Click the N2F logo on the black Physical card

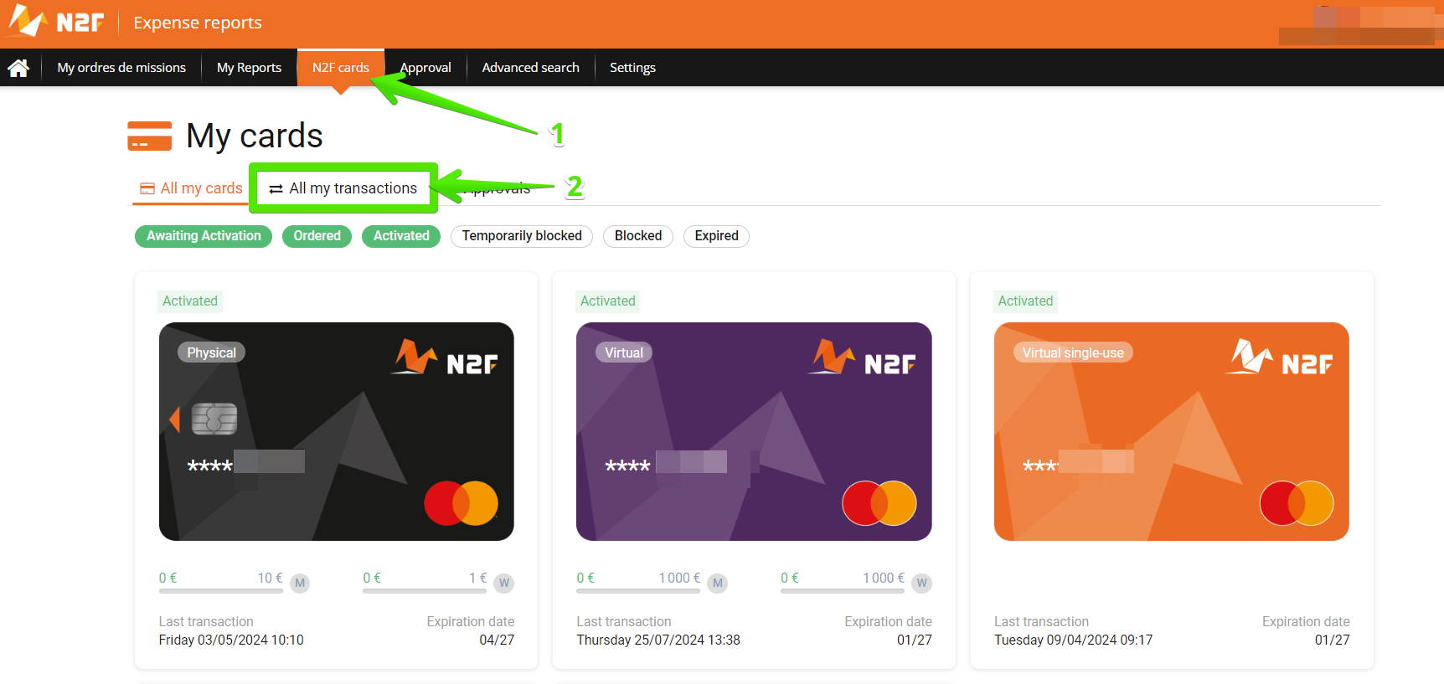click(x=444, y=357)
